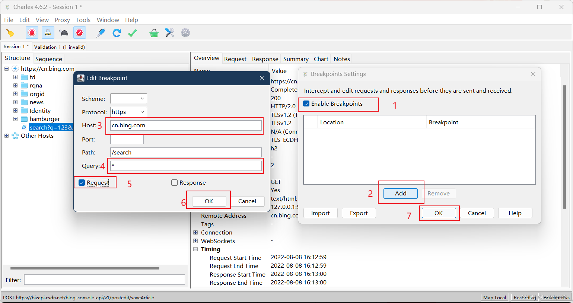Viewport: 573px width, 303px height.
Task: Open the Settings gear icon
Action: [185, 33]
